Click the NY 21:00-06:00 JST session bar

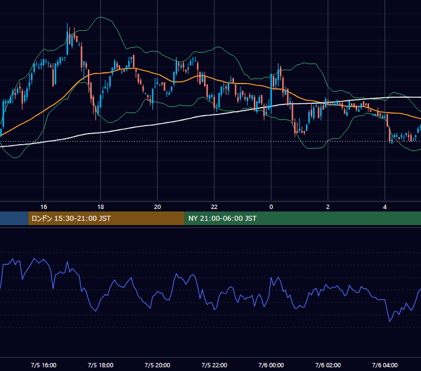(303, 218)
